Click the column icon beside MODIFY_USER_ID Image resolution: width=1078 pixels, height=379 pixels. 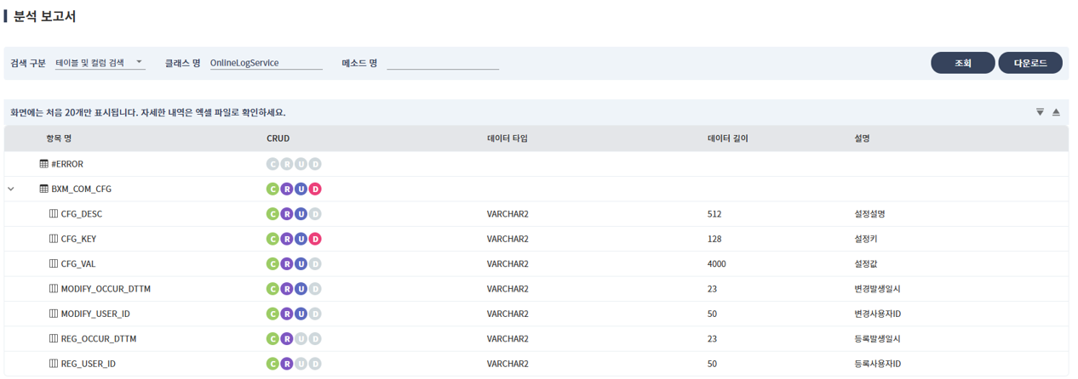(x=54, y=314)
